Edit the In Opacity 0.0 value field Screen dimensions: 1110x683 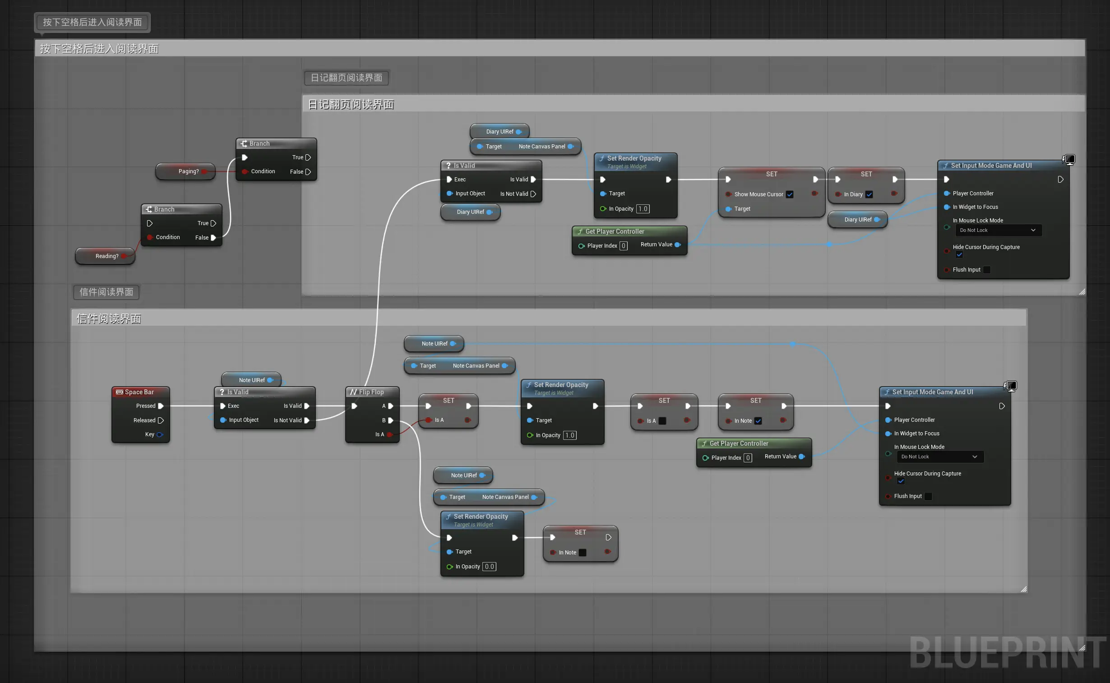[x=489, y=567]
